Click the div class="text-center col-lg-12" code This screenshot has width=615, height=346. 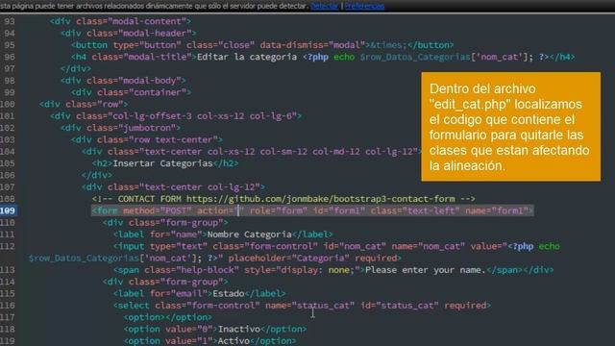[x=173, y=187]
